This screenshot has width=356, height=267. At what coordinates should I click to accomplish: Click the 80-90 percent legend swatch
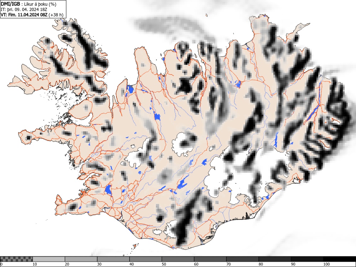274,259
